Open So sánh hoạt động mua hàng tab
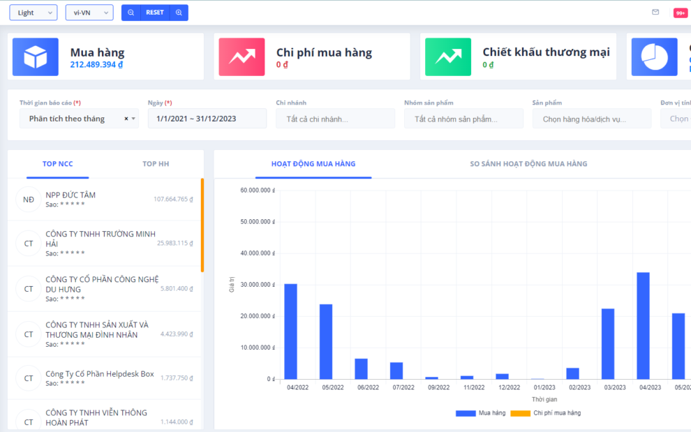 point(528,164)
